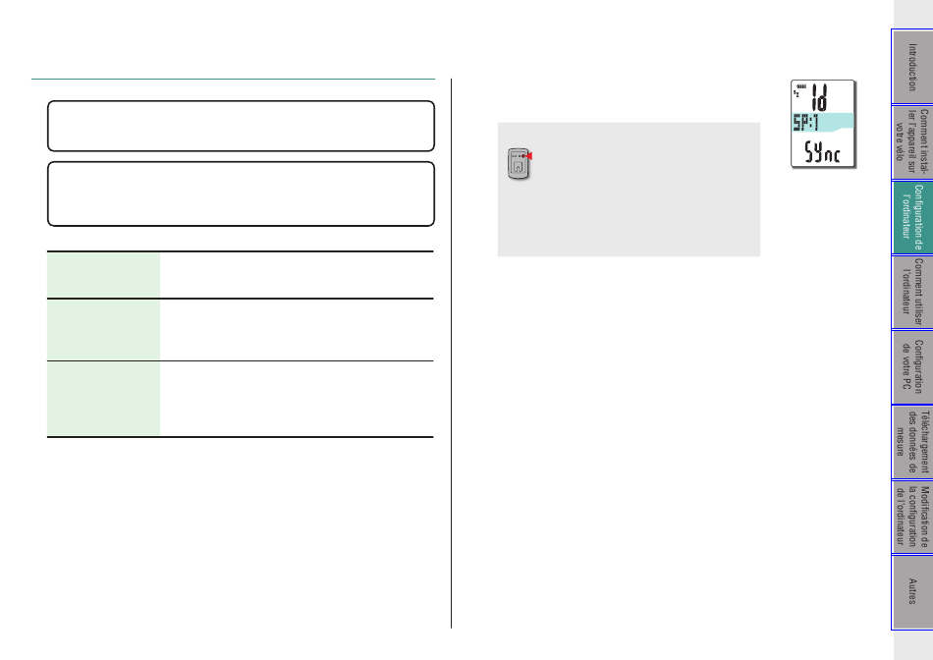
Task: Jump to 'Modification de la configuration de l'ordinateur' tab
Action: click(912, 518)
